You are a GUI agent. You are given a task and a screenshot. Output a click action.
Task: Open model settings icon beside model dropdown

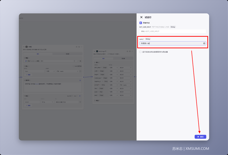(80, 61)
